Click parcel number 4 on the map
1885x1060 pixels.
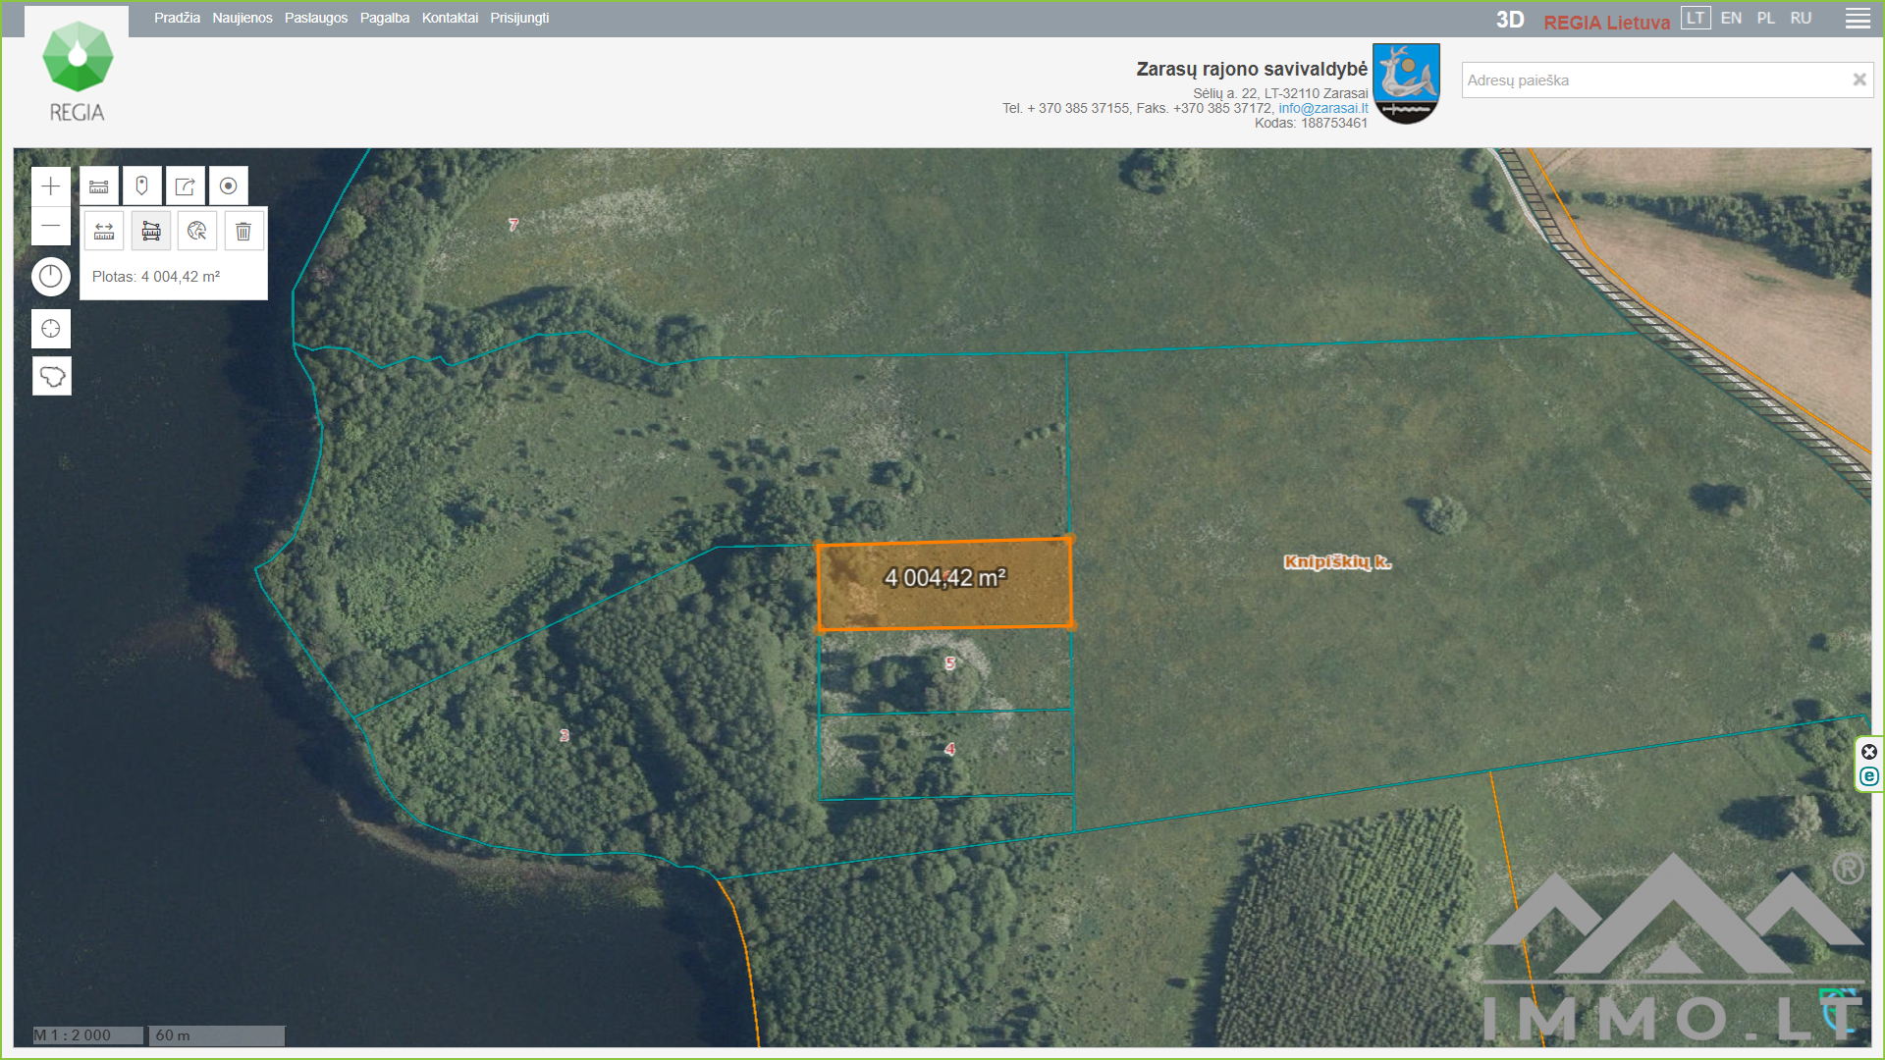[949, 749]
